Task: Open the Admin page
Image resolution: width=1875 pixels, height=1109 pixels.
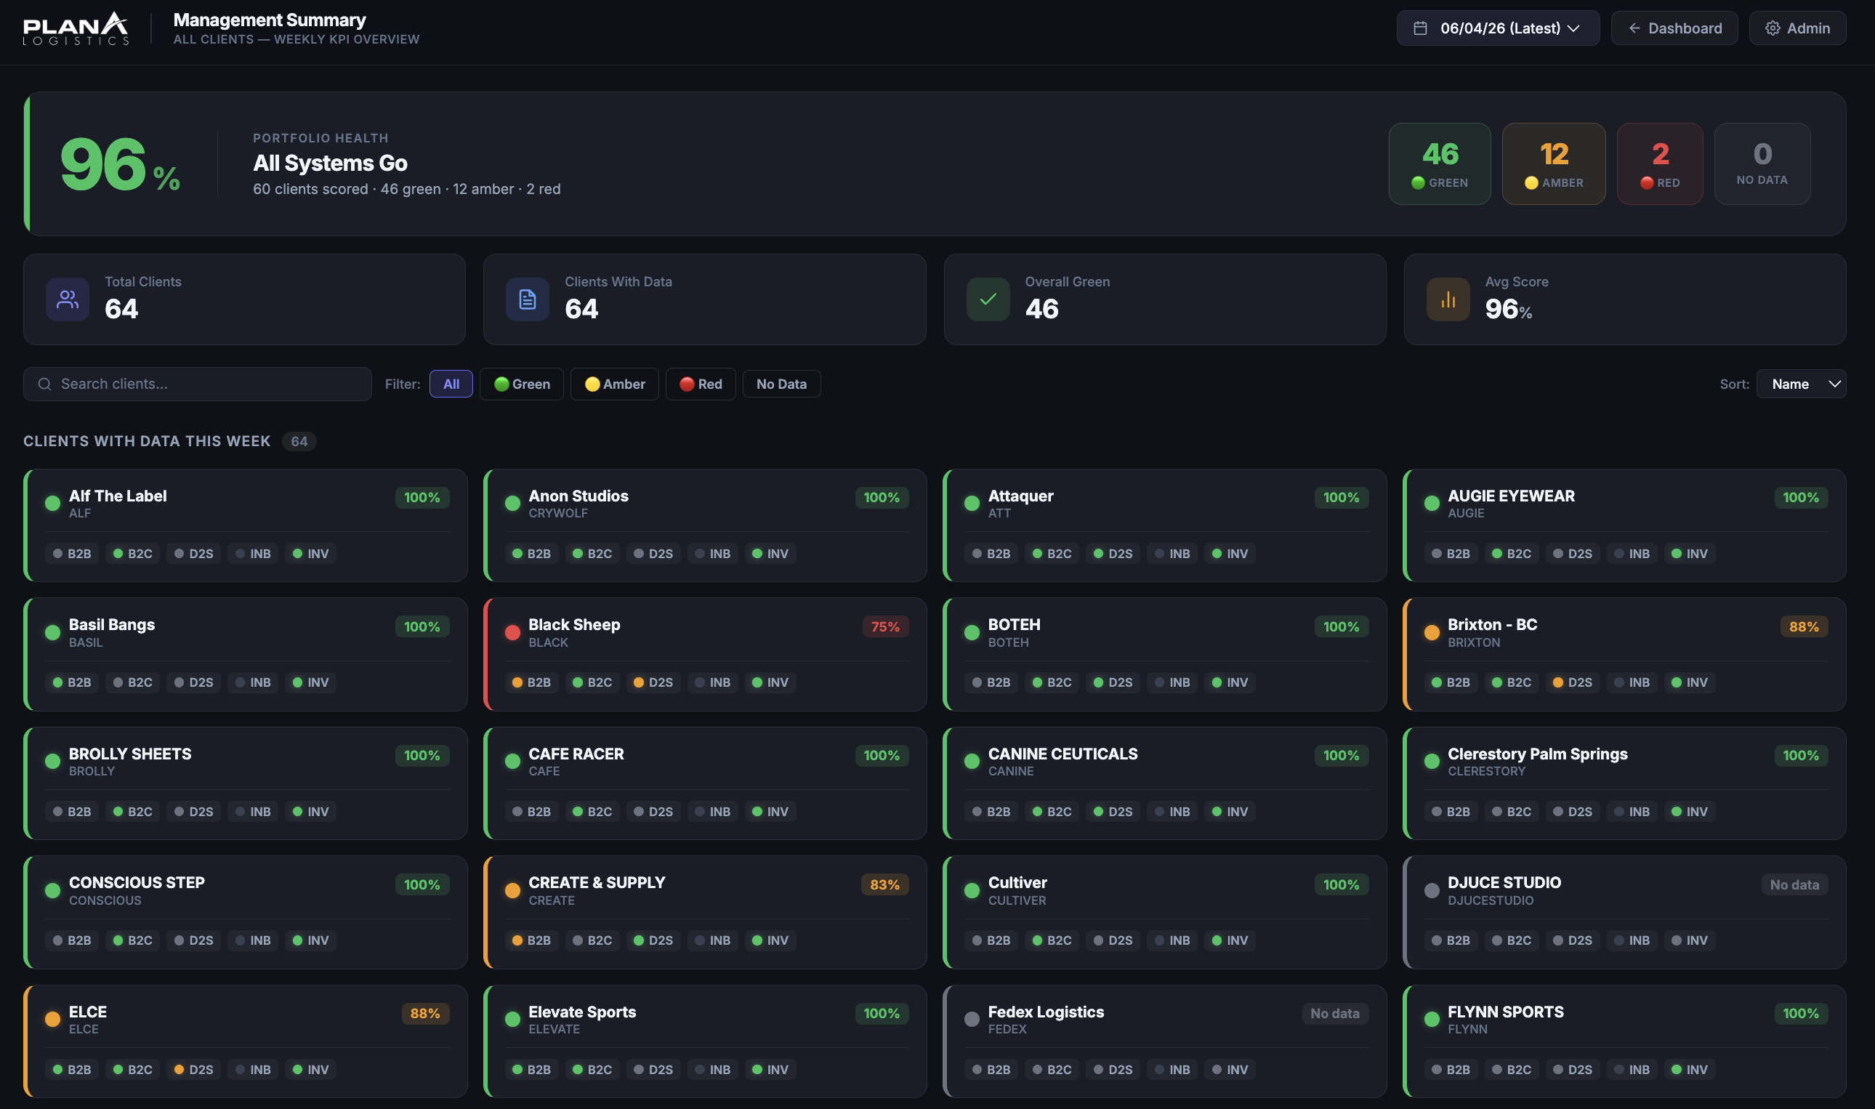Action: click(1798, 28)
